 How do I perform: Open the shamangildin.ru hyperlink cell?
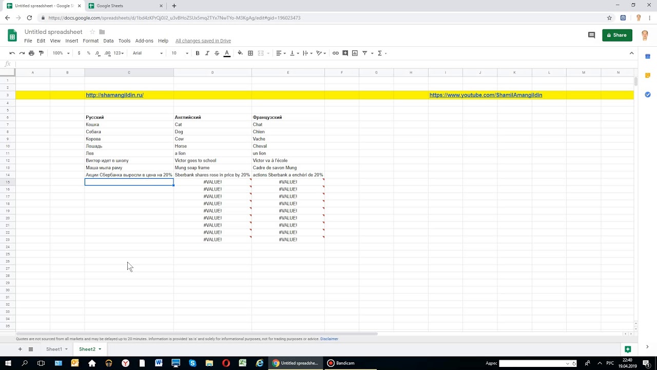tap(114, 95)
